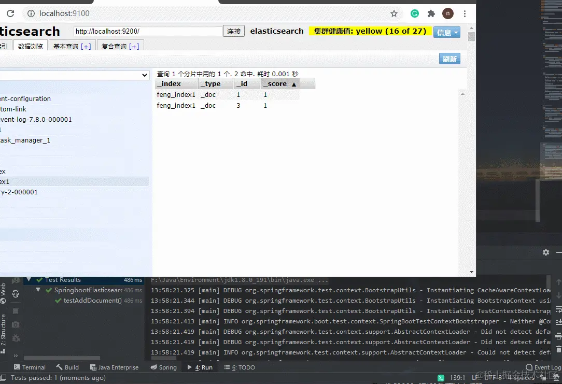Click the Elasticsearch URL input field
The image size is (562, 384).
[148, 31]
